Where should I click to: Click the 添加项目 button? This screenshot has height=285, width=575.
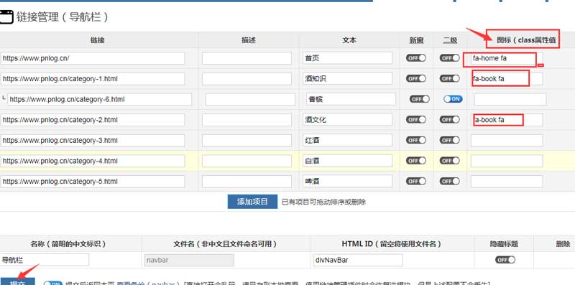[x=252, y=202]
